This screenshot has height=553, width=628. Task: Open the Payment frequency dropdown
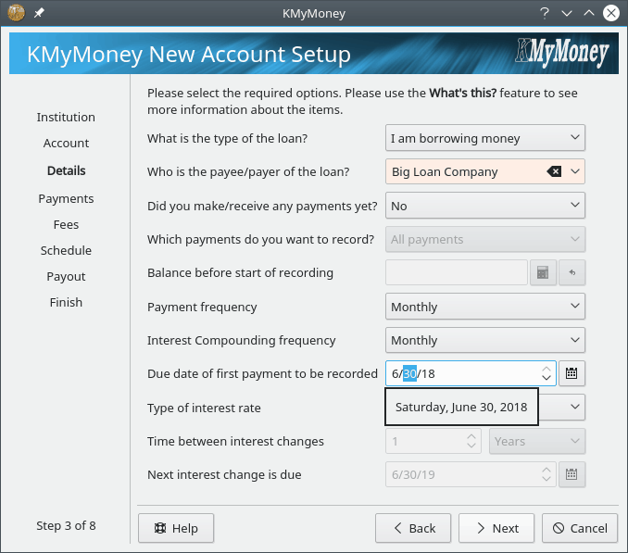click(485, 307)
